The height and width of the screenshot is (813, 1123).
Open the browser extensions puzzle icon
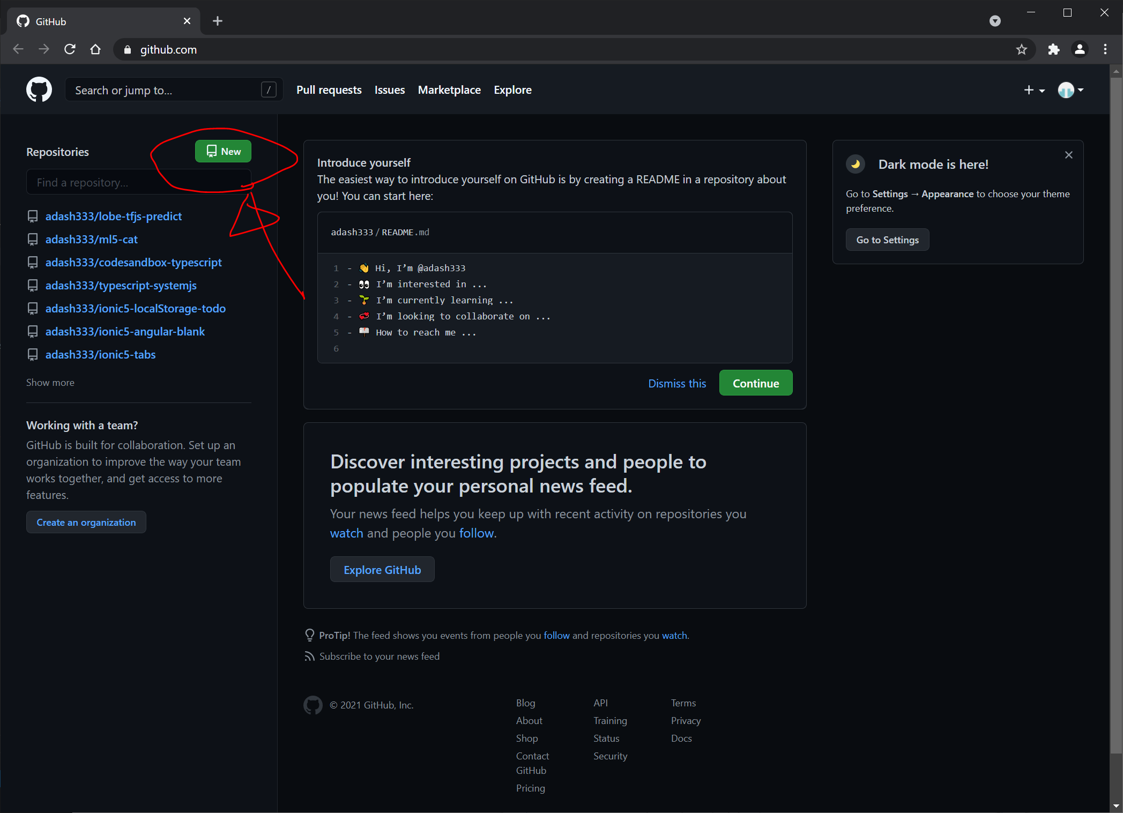coord(1054,49)
